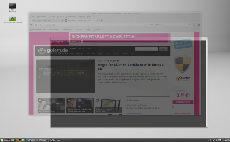Image resolution: width=230 pixels, height=142 pixels.
Task: Click the Jetzt absichern! ad button
Action: point(183,102)
